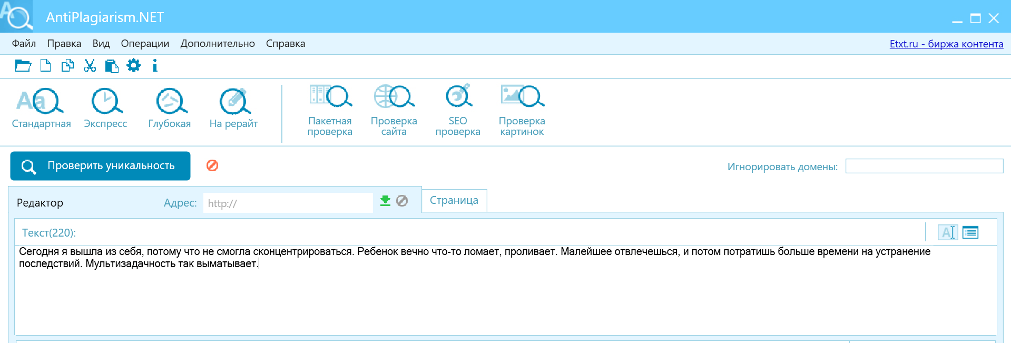The width and height of the screenshot is (1011, 343).
Task: Toggle the list view icon
Action: click(970, 232)
